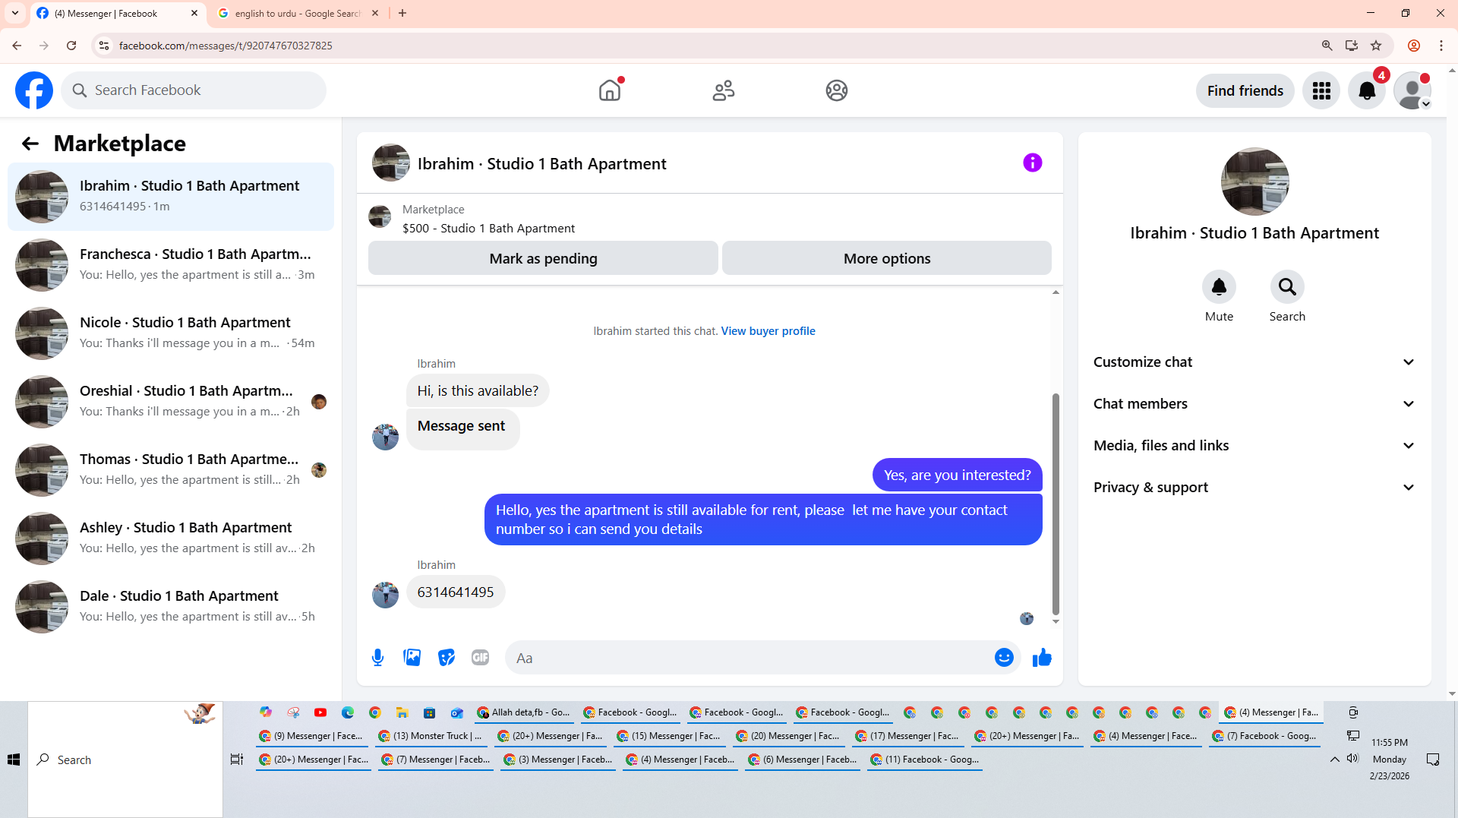Expand Media, files and links section
The image size is (1458, 818).
coord(1254,446)
